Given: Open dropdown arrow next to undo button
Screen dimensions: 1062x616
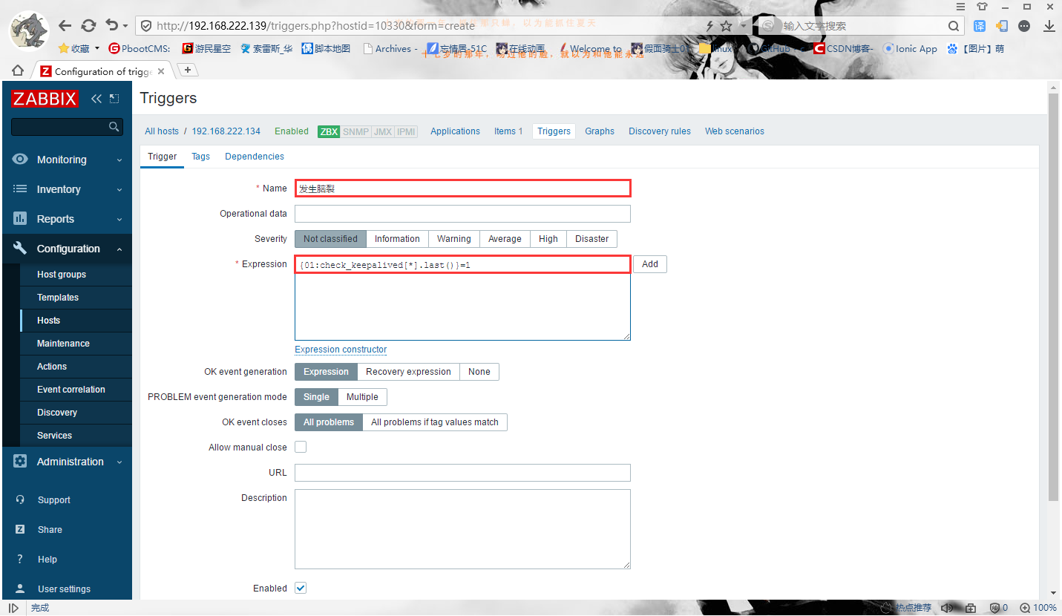Looking at the screenshot, I should tap(125, 26).
